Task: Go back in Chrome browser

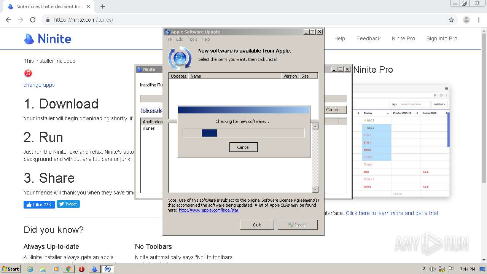Action: pyautogui.click(x=8, y=20)
